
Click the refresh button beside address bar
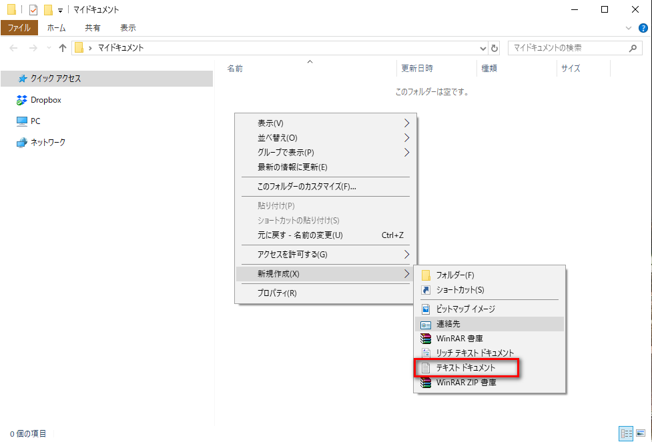495,48
